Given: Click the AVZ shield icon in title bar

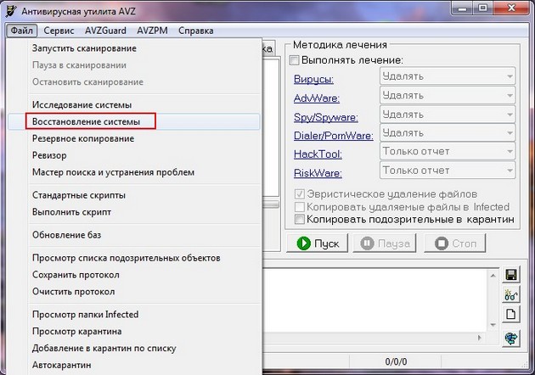Looking at the screenshot, I should click(x=10, y=10).
